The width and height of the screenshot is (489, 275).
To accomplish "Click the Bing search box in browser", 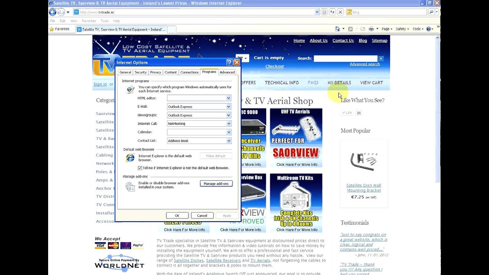I will [x=387, y=12].
